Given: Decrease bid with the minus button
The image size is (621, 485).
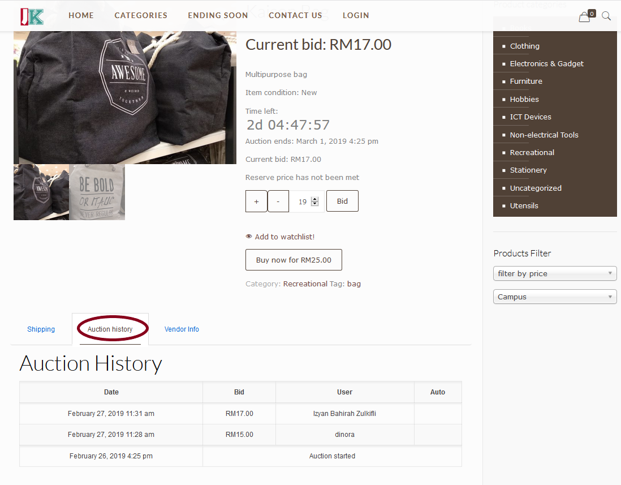Looking at the screenshot, I should click(278, 201).
